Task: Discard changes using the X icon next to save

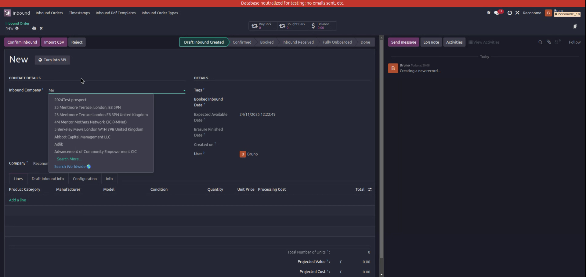Action: click(x=41, y=28)
